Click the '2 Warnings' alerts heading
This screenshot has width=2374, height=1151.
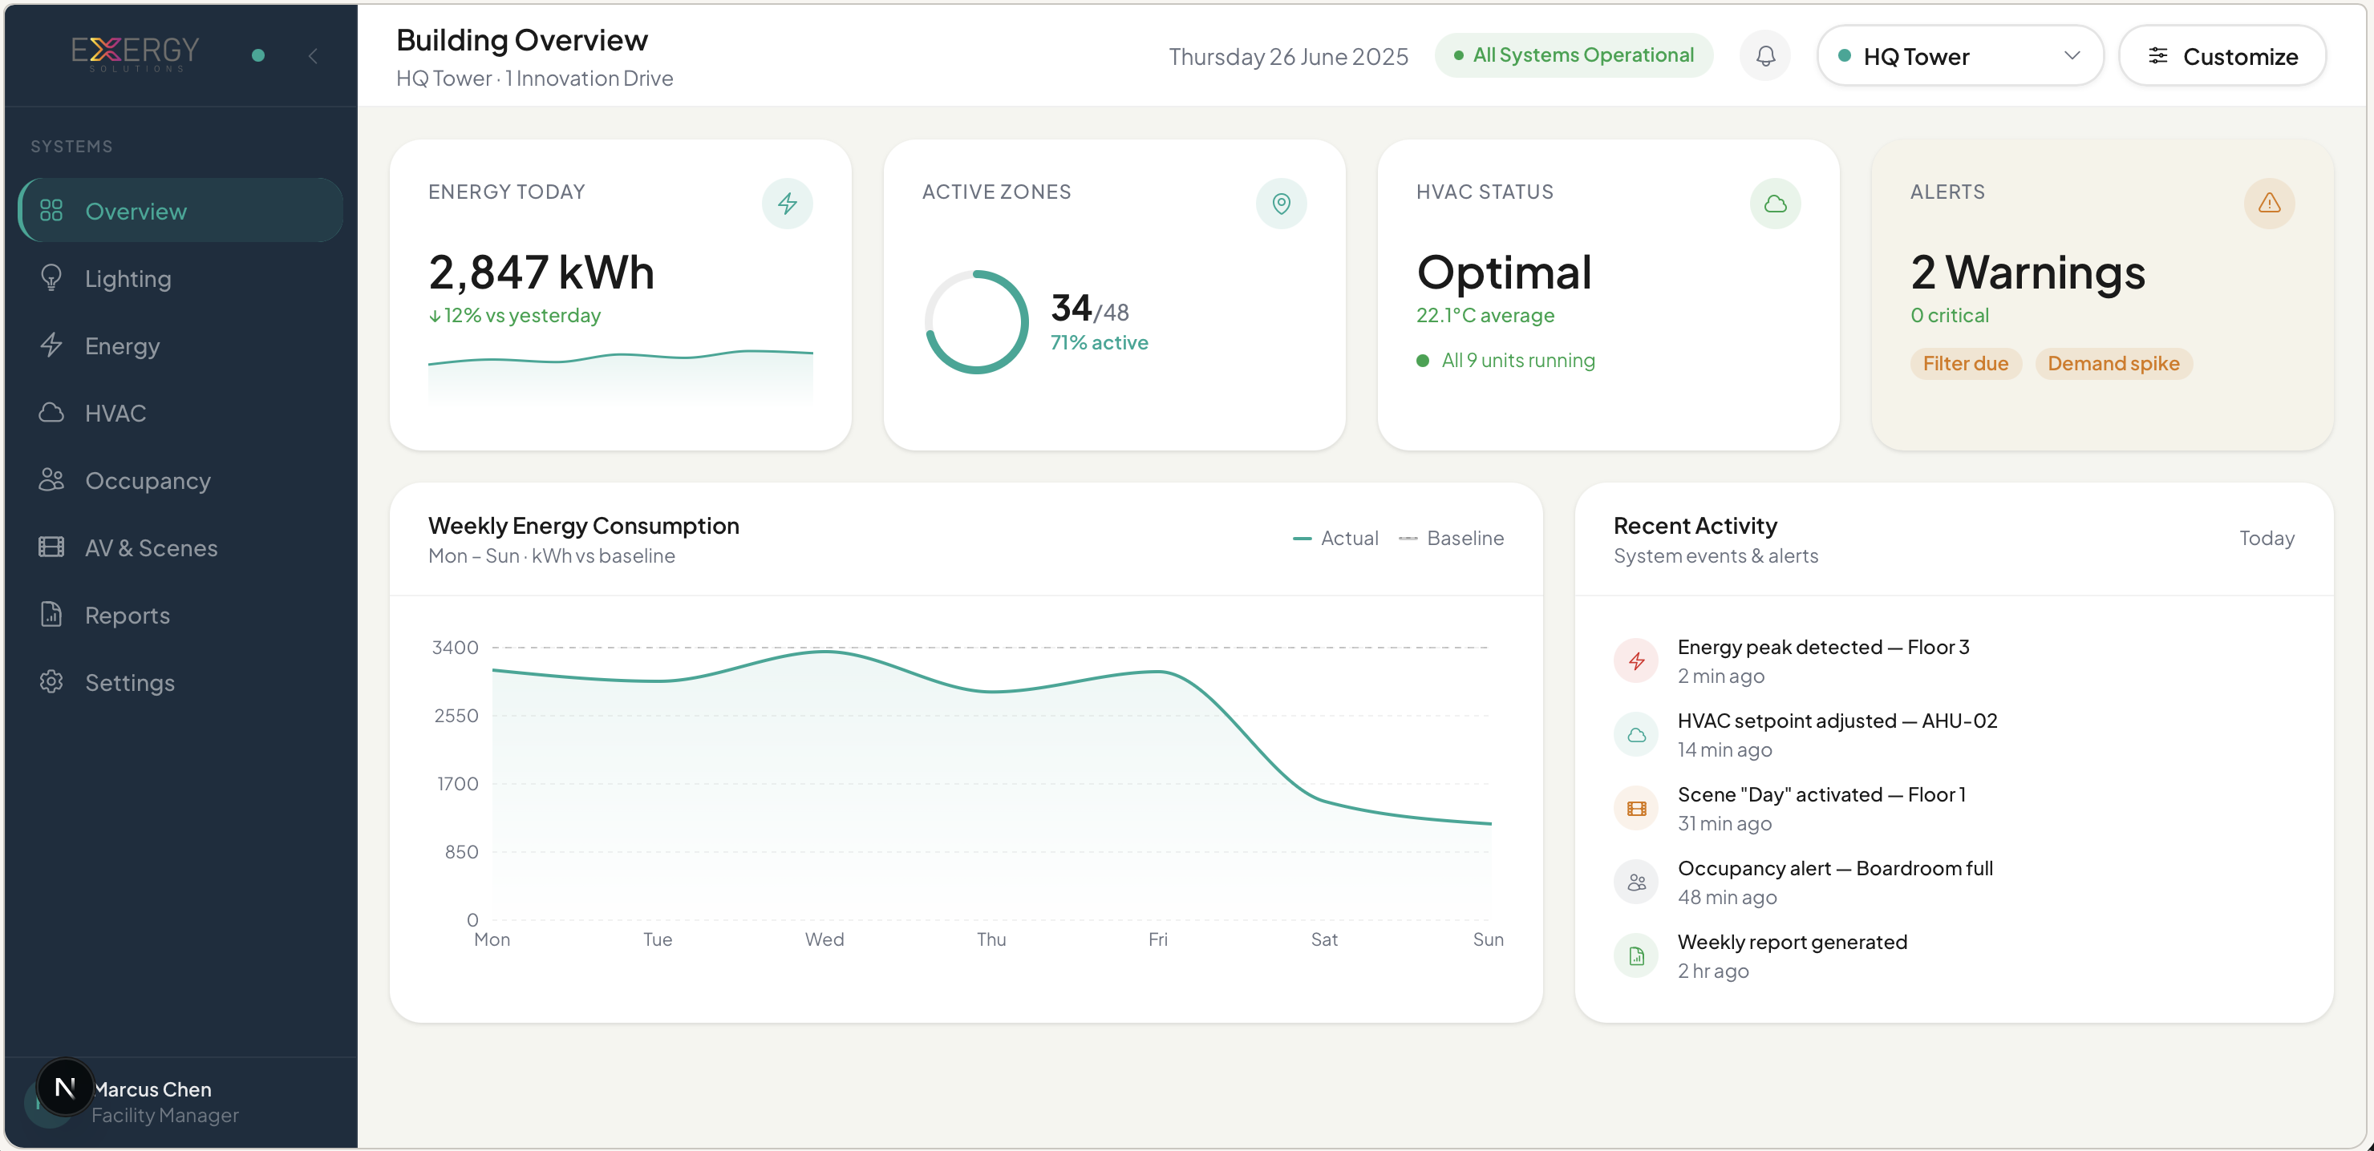coord(2028,273)
